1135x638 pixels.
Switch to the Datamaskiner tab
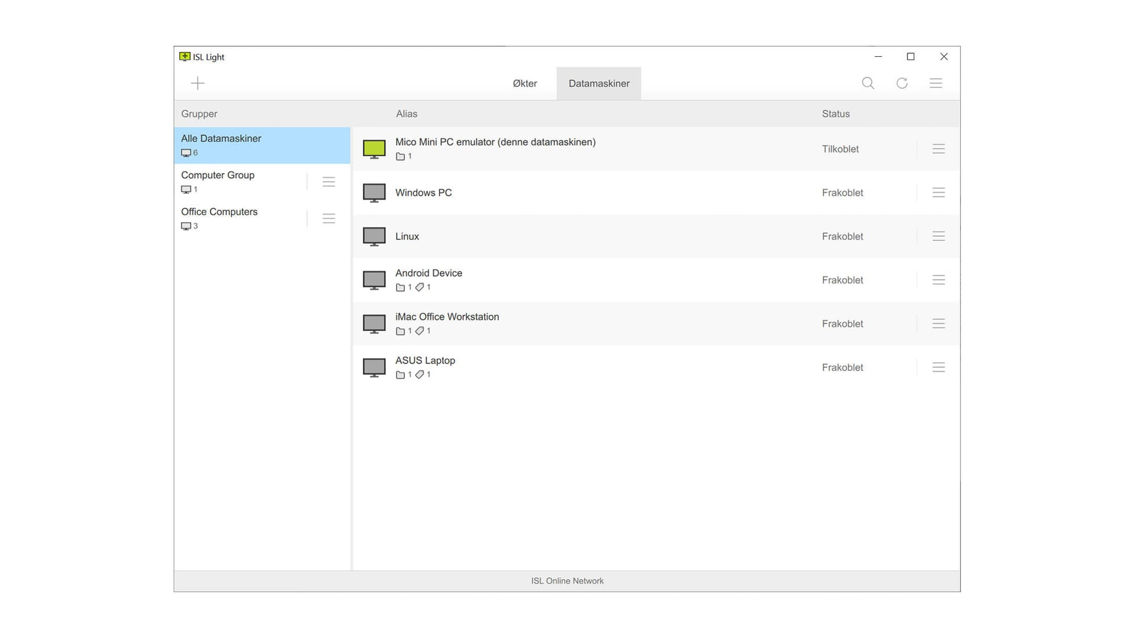(x=599, y=83)
